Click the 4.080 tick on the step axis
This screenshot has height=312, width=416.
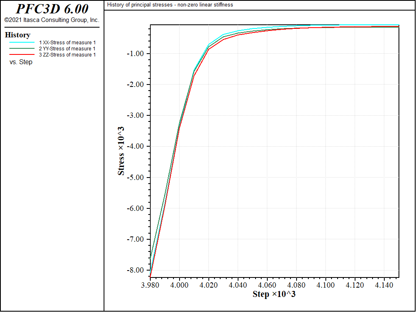pyautogui.click(x=296, y=286)
